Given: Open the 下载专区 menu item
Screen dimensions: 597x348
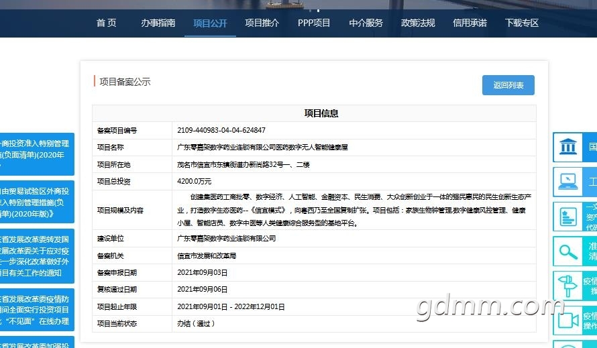Looking at the screenshot, I should click(522, 23).
